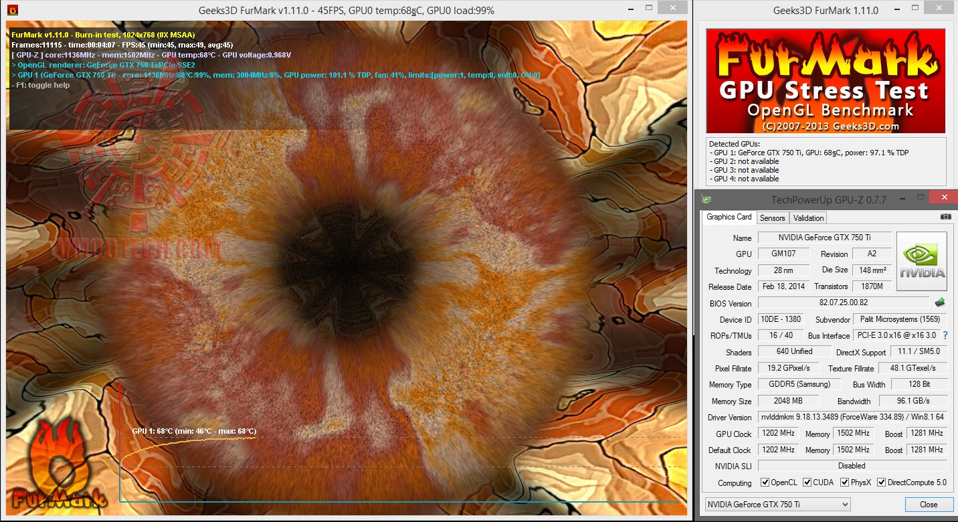
Task: Toggle the OpenCL checkbox
Action: (765, 483)
